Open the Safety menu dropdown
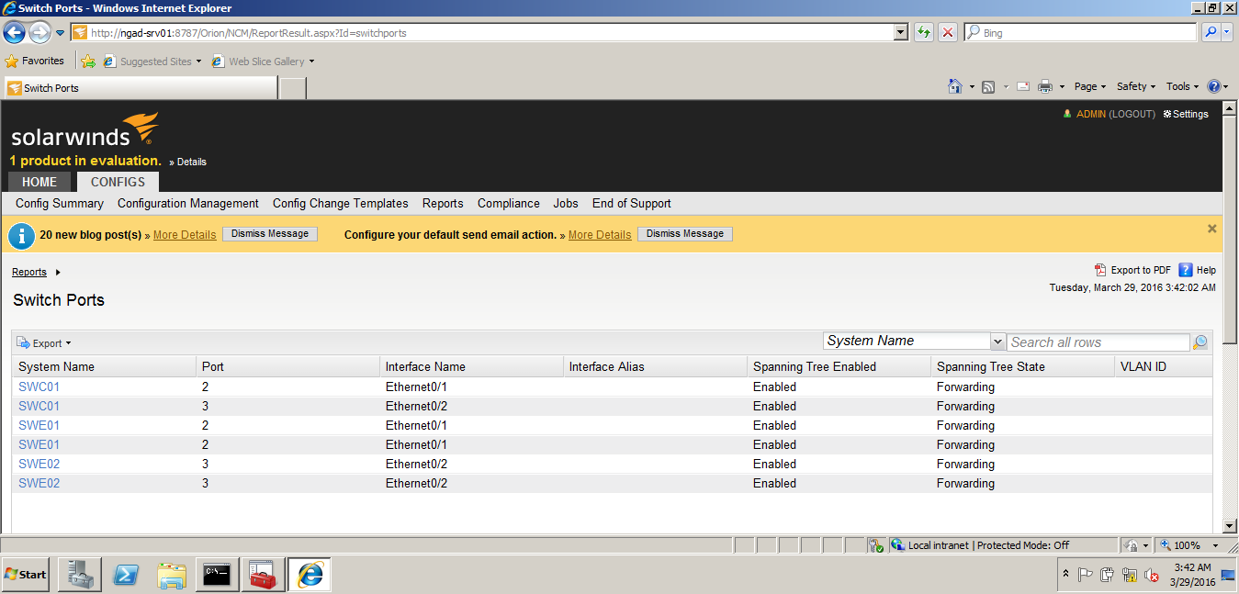Image resolution: width=1239 pixels, height=594 pixels. (x=1136, y=86)
